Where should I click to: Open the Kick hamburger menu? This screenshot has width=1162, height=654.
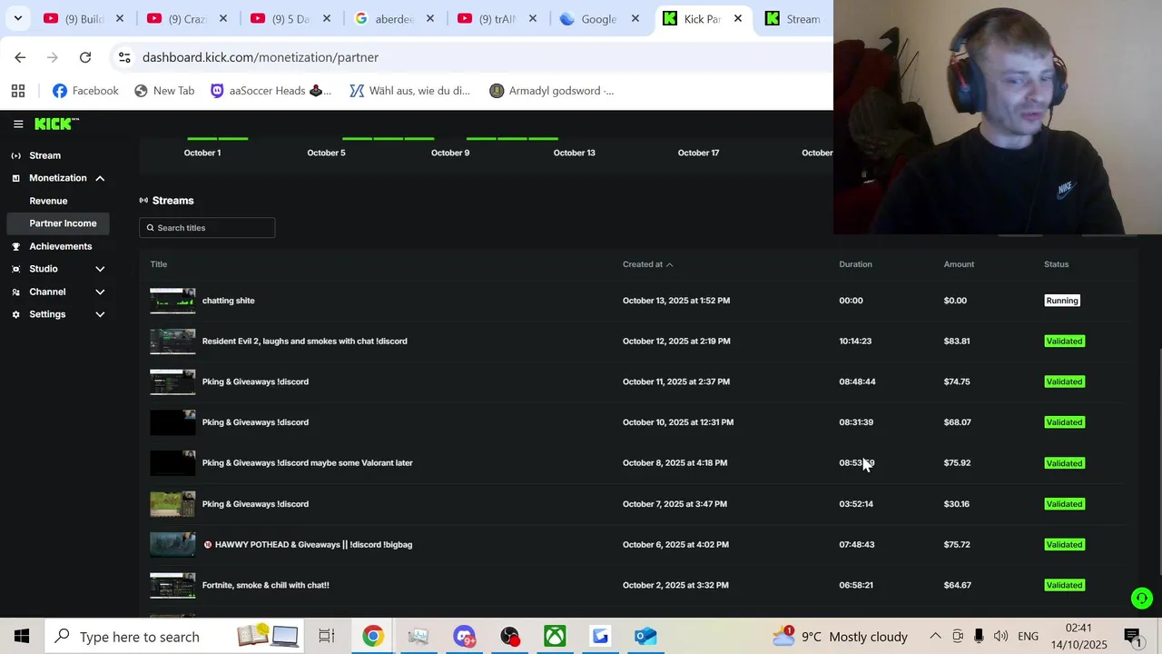pyautogui.click(x=18, y=124)
